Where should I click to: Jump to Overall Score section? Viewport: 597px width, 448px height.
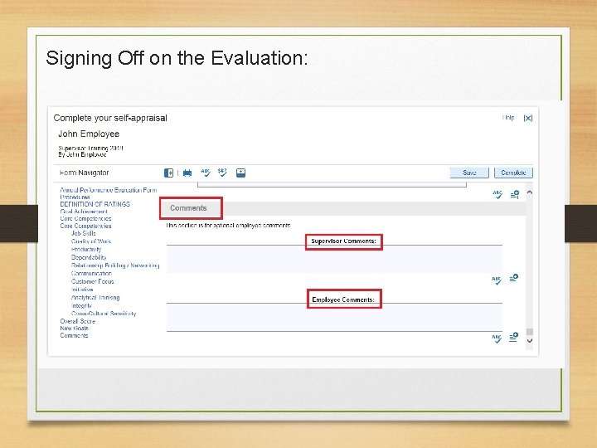click(78, 321)
